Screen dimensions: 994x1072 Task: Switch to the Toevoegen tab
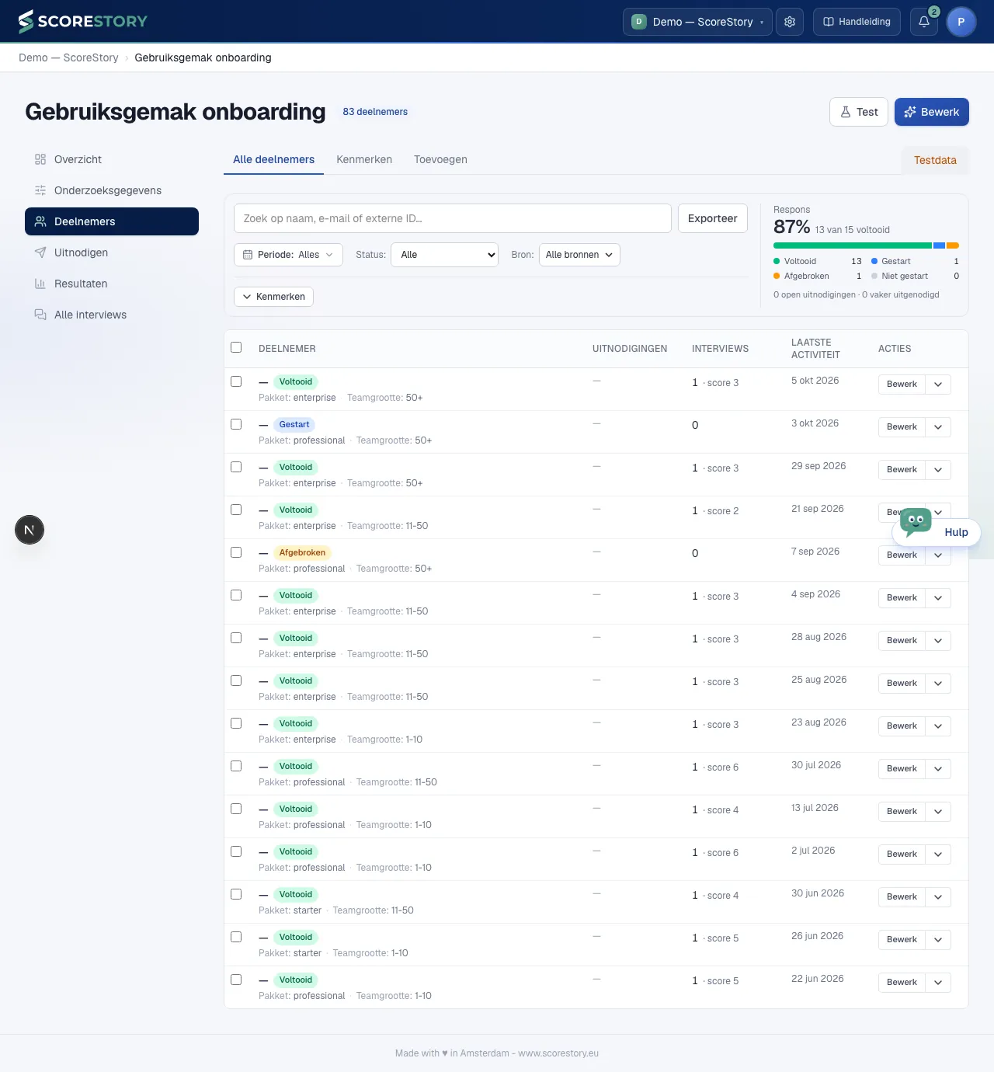pos(440,159)
